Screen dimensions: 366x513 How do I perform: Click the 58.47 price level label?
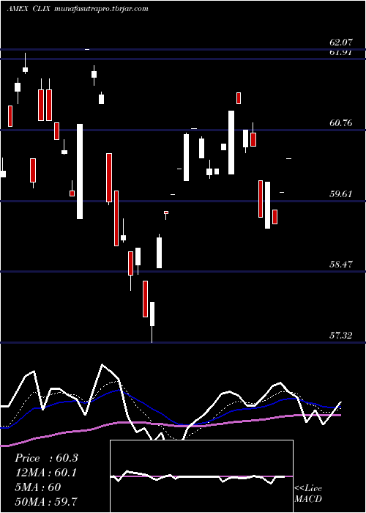341,265
